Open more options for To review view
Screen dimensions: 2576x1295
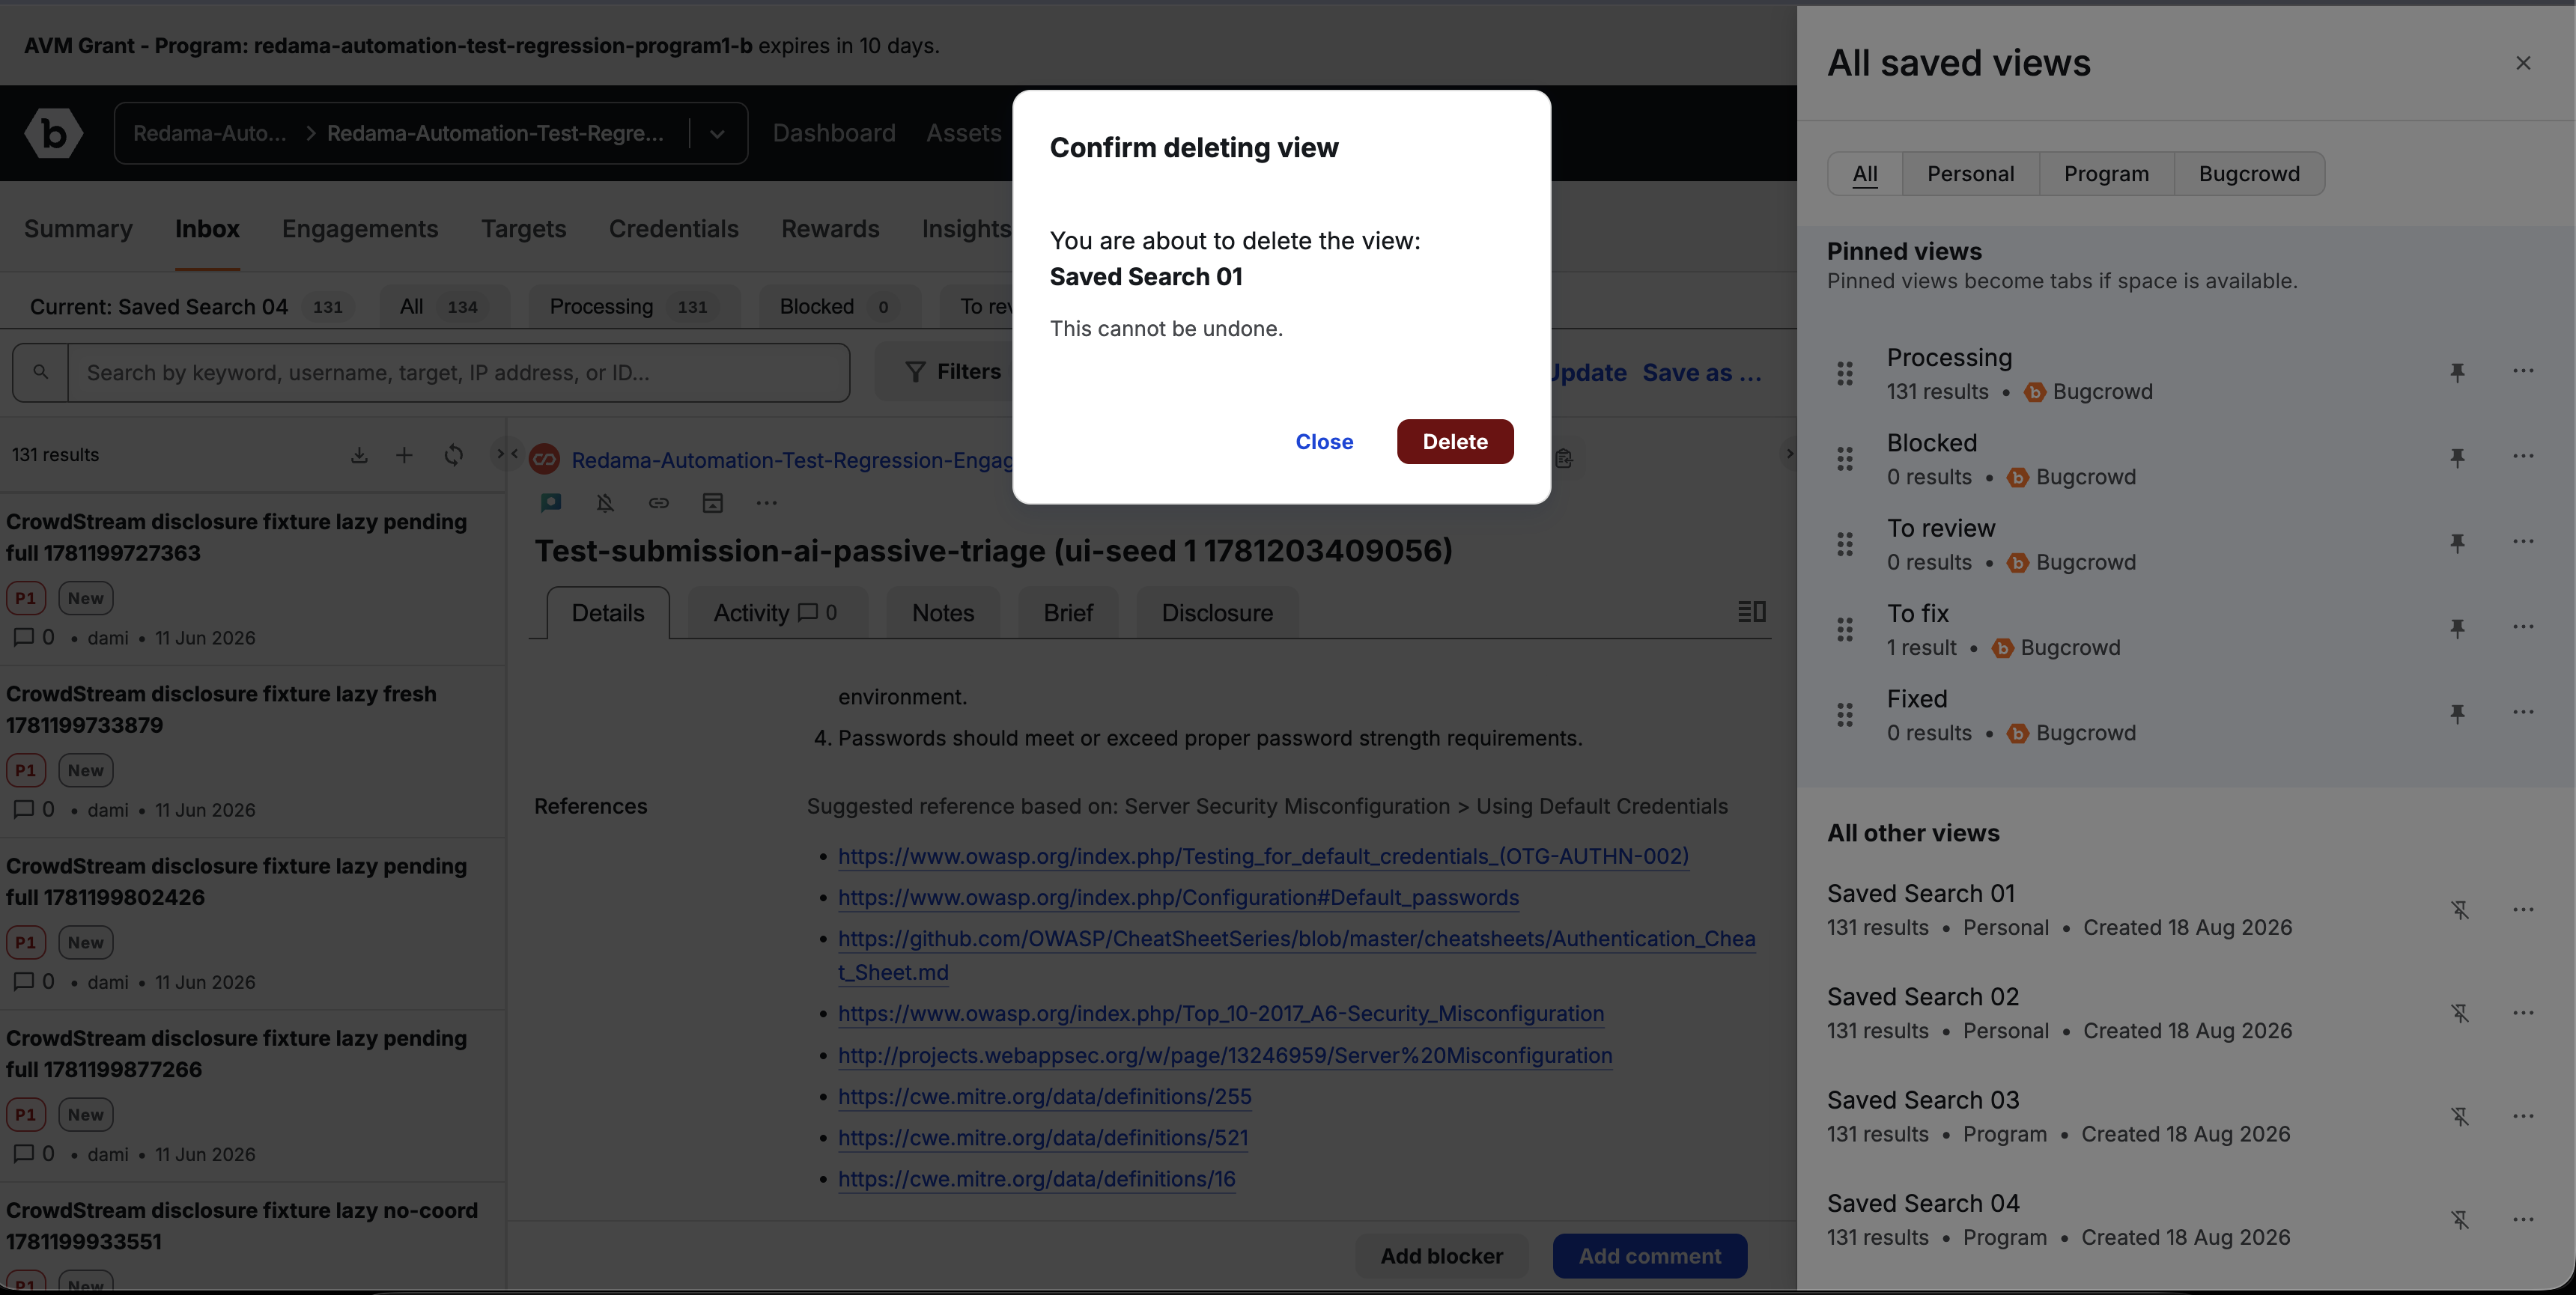2523,541
